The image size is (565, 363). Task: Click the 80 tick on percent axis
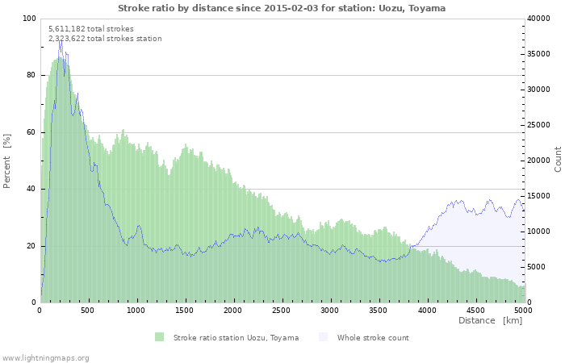[31, 75]
